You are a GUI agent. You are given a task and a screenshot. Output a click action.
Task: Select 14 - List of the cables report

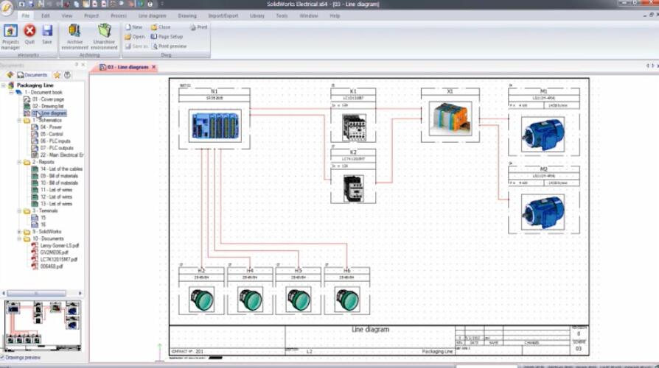click(x=61, y=169)
